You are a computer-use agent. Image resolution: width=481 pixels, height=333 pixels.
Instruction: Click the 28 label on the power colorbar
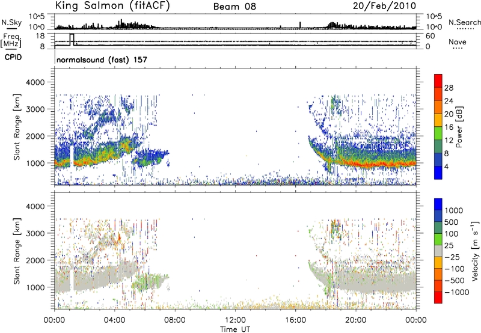click(x=449, y=88)
